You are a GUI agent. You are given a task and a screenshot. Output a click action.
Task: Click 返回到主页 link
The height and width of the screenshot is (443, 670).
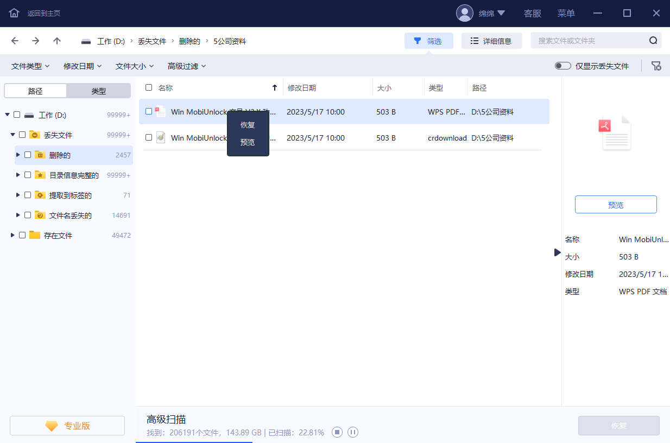click(x=44, y=13)
